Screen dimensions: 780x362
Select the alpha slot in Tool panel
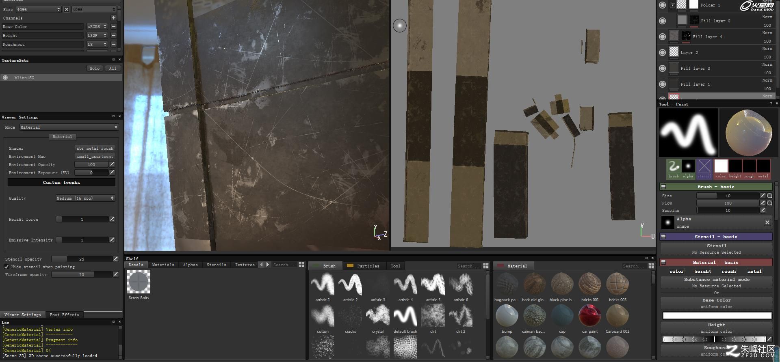click(x=688, y=169)
